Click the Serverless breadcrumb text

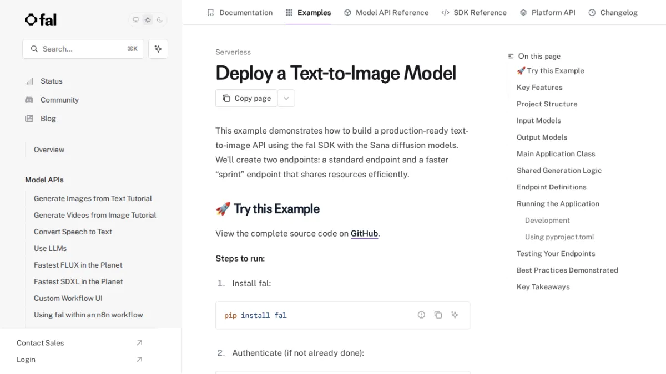click(233, 52)
